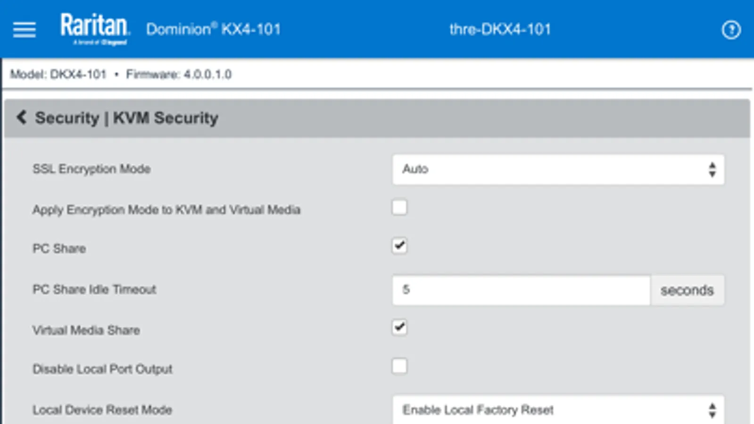Image resolution: width=754 pixels, height=424 pixels.
Task: Click the Dominion KX4-101 product title
Action: (213, 29)
